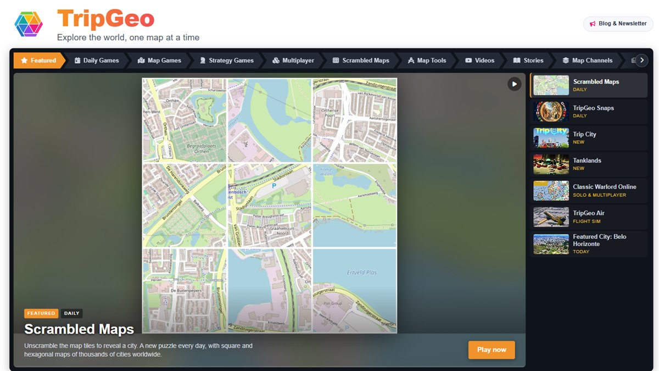This screenshot has width=659, height=371.
Task: Select the Multiplayer tab
Action: point(294,60)
